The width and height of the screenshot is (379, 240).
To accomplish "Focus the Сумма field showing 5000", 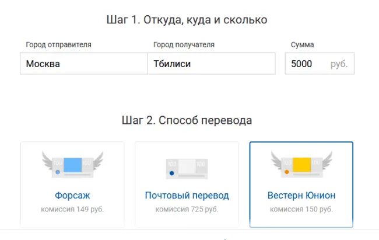I will pos(320,64).
